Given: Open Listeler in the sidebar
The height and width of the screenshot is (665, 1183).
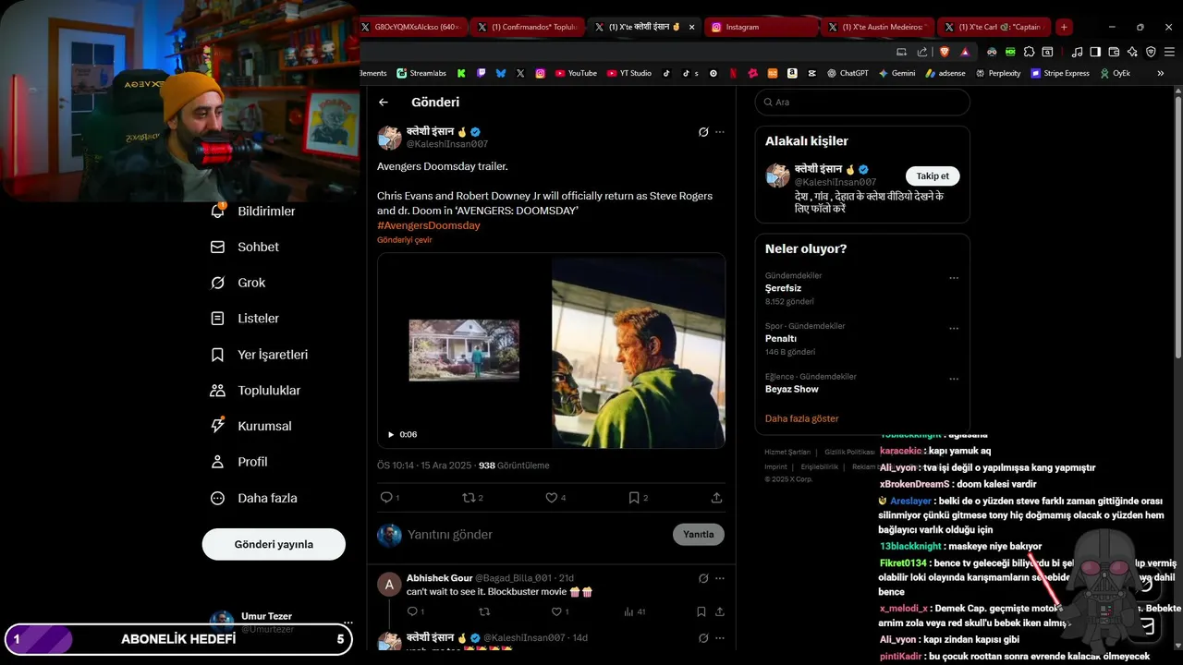Looking at the screenshot, I should point(245,319).
